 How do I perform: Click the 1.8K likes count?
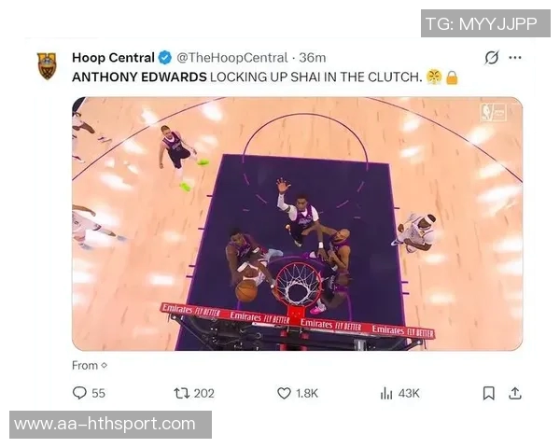[307, 393]
